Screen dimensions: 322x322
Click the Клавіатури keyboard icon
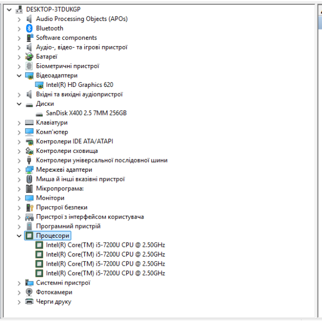click(x=29, y=122)
